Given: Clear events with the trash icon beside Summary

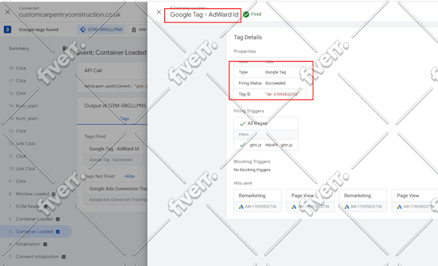Looking at the screenshot, I should pyautogui.click(x=64, y=48).
